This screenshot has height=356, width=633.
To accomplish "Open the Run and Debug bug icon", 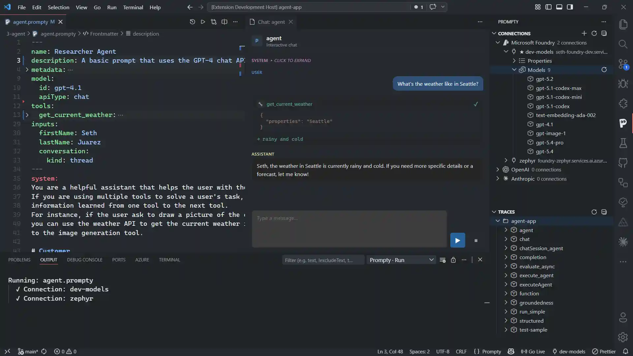I will [x=623, y=83].
